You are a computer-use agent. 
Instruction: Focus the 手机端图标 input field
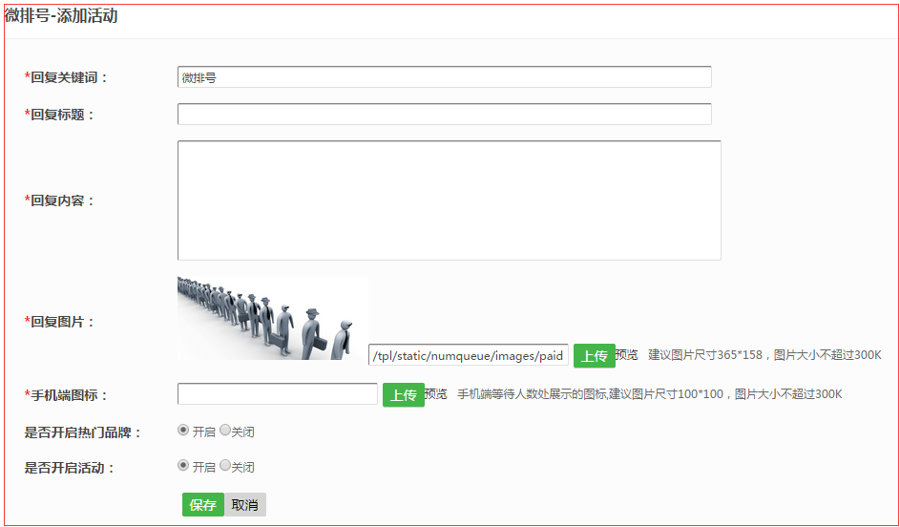[277, 393]
